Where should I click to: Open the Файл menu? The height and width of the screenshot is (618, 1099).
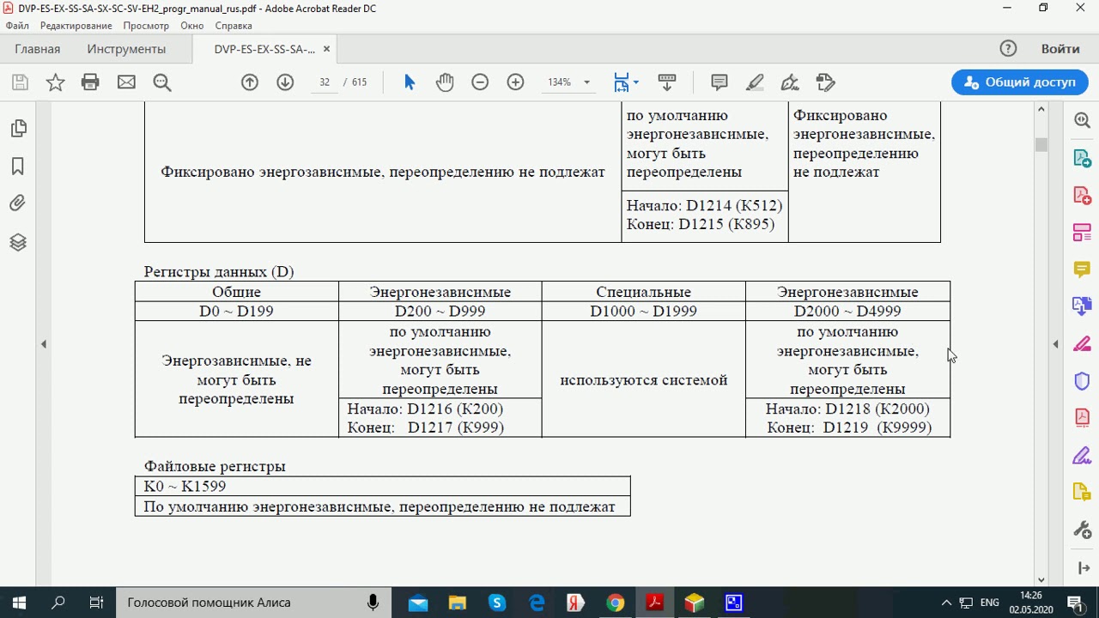click(17, 26)
